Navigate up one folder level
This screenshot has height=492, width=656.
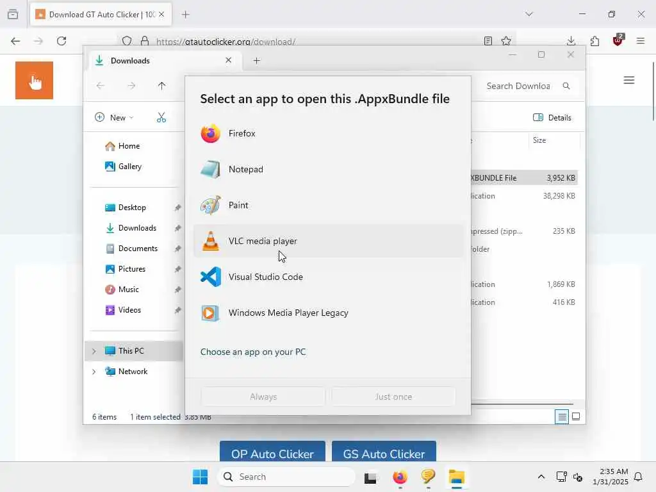coord(162,86)
